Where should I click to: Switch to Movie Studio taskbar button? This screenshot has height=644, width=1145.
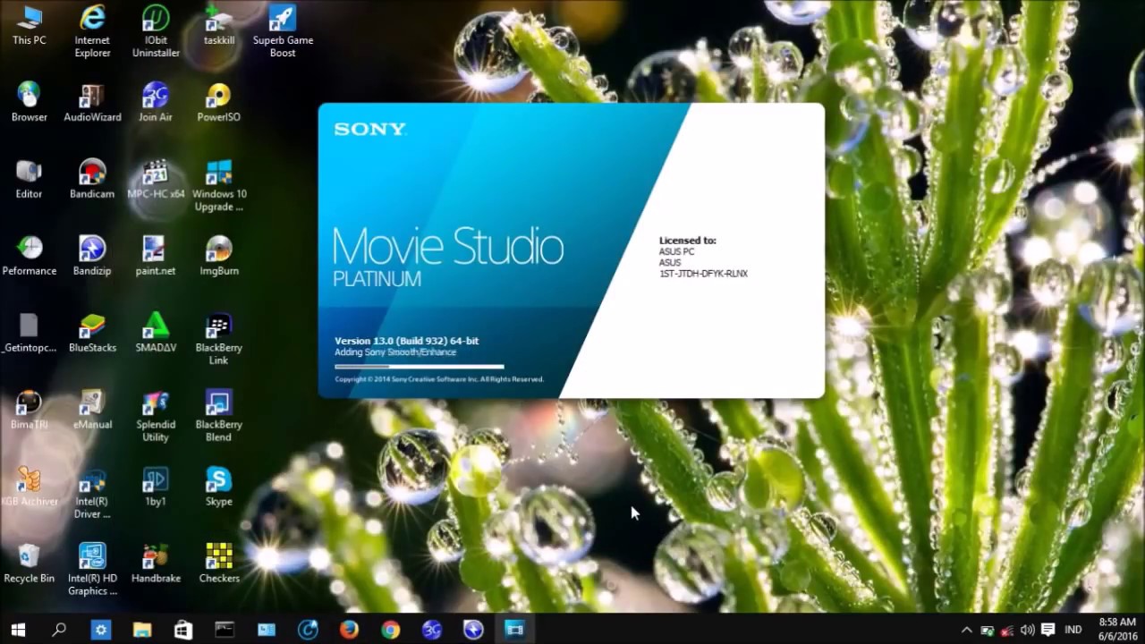coord(514,630)
